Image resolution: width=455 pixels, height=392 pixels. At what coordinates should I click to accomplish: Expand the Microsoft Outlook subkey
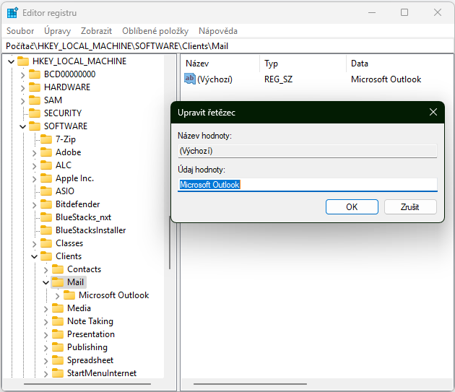[57, 295]
